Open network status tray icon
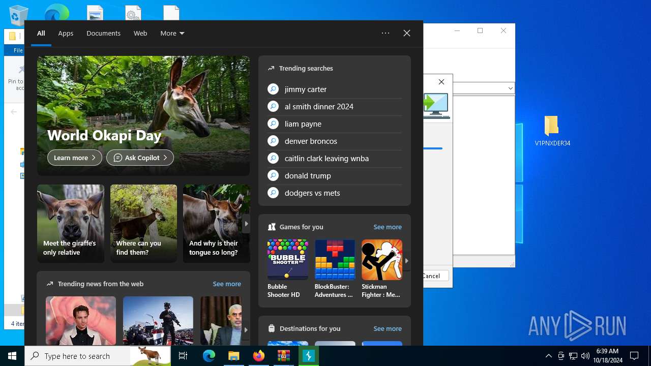 click(573, 356)
